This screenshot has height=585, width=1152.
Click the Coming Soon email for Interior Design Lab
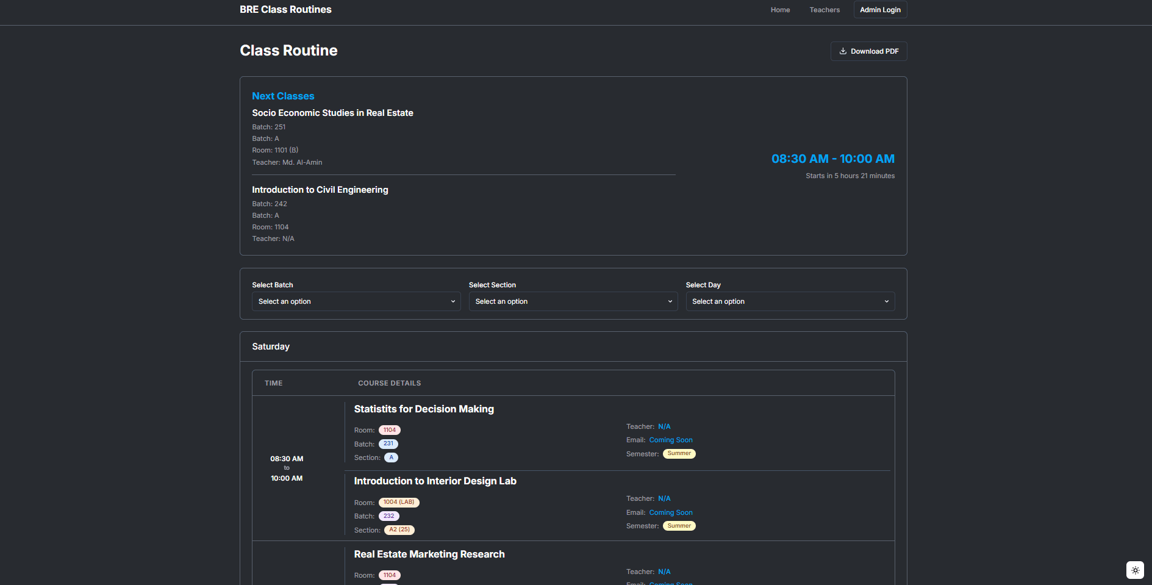671,512
